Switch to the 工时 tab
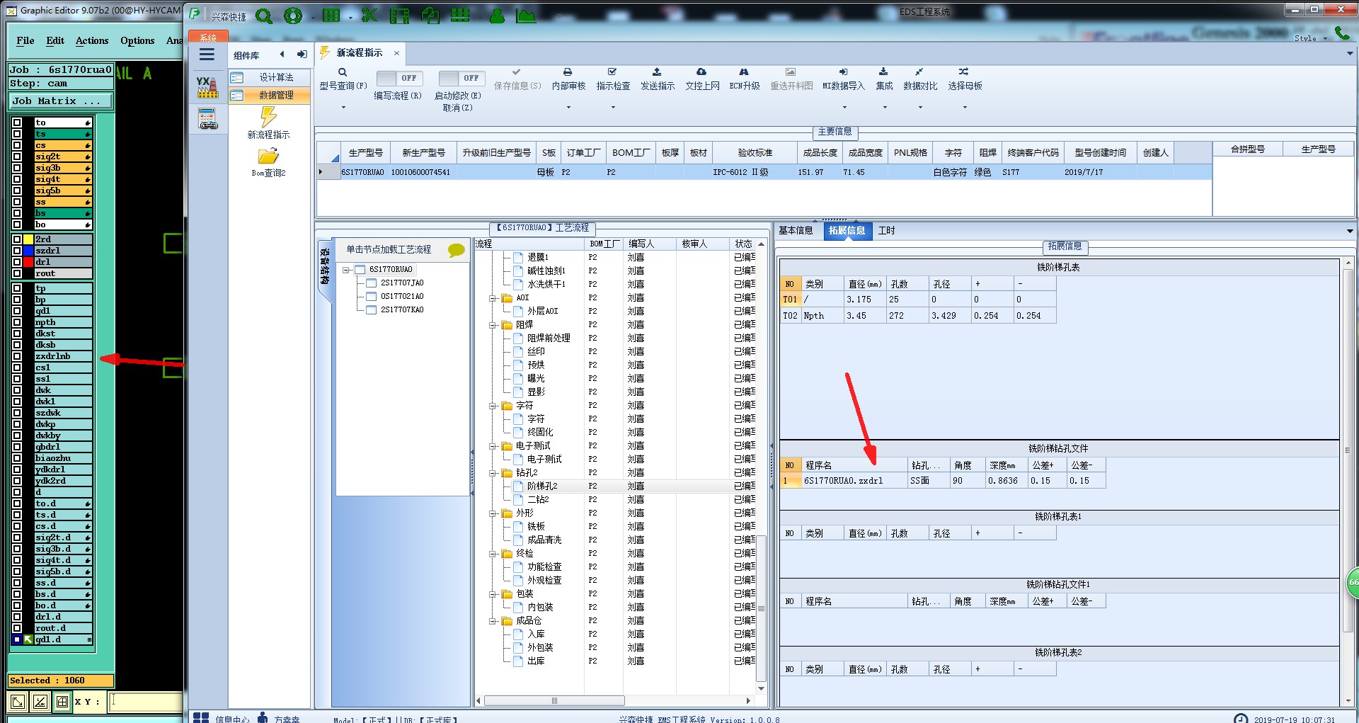The width and height of the screenshot is (1359, 723). coord(886,230)
